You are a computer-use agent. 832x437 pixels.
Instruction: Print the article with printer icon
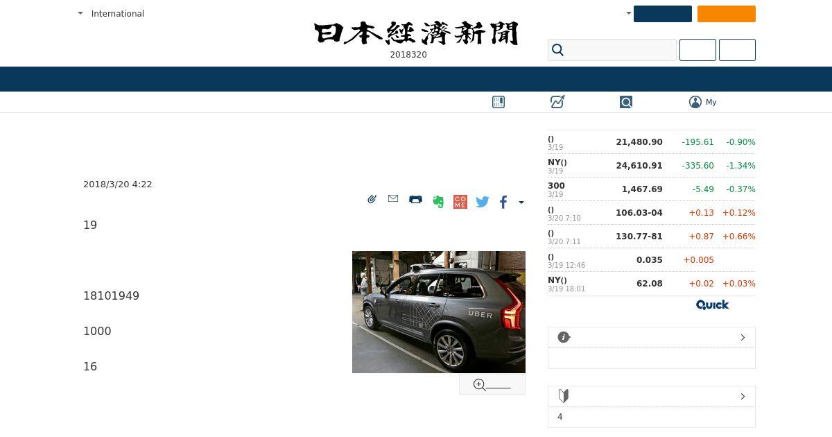pos(415,199)
